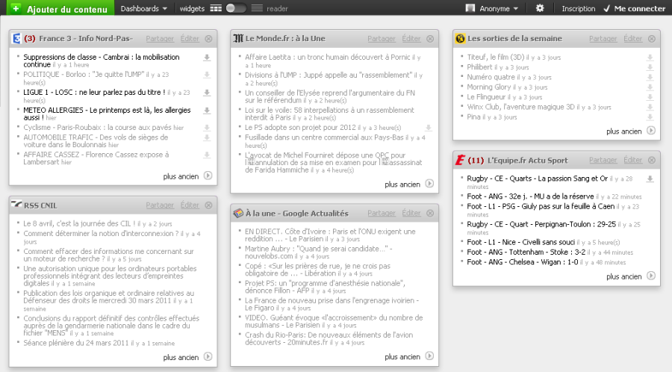Image resolution: width=672 pixels, height=372 pixels.
Task: Click download arrow beside Numéro quatre
Action: [650, 78]
